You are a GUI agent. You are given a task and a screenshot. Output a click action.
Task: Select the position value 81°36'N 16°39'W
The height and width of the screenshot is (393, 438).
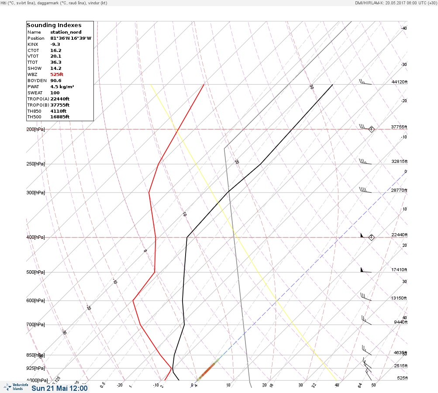point(71,38)
